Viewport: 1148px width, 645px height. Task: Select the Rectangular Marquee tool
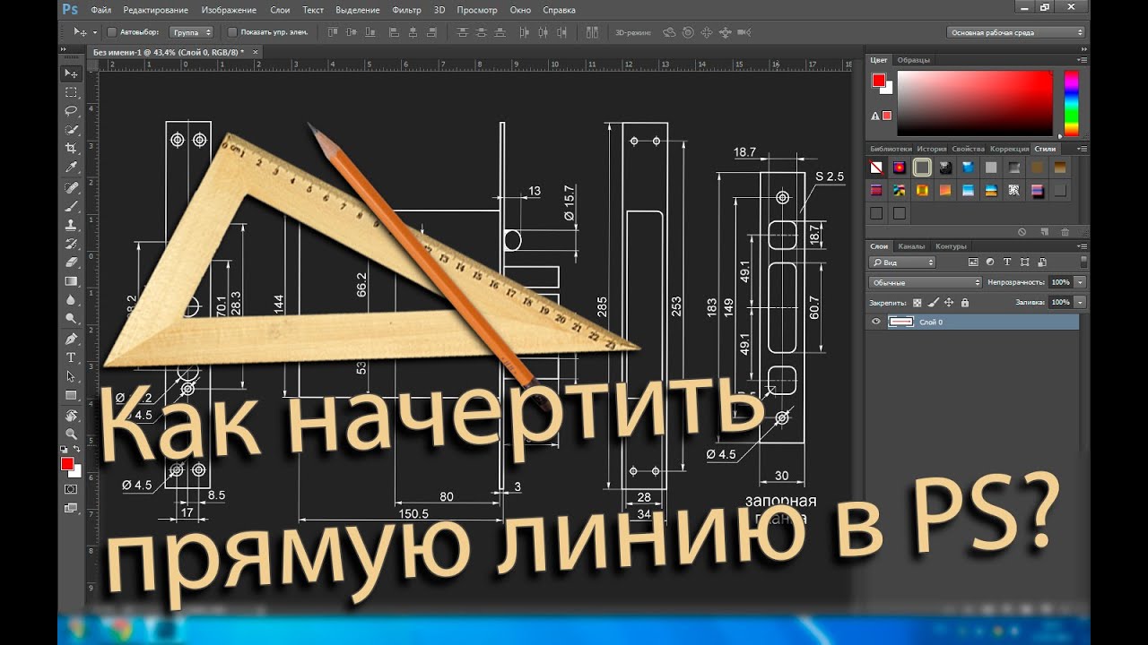pos(71,92)
